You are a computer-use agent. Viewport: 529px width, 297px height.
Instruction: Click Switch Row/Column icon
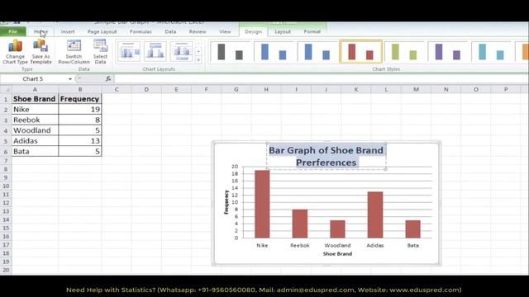74,51
